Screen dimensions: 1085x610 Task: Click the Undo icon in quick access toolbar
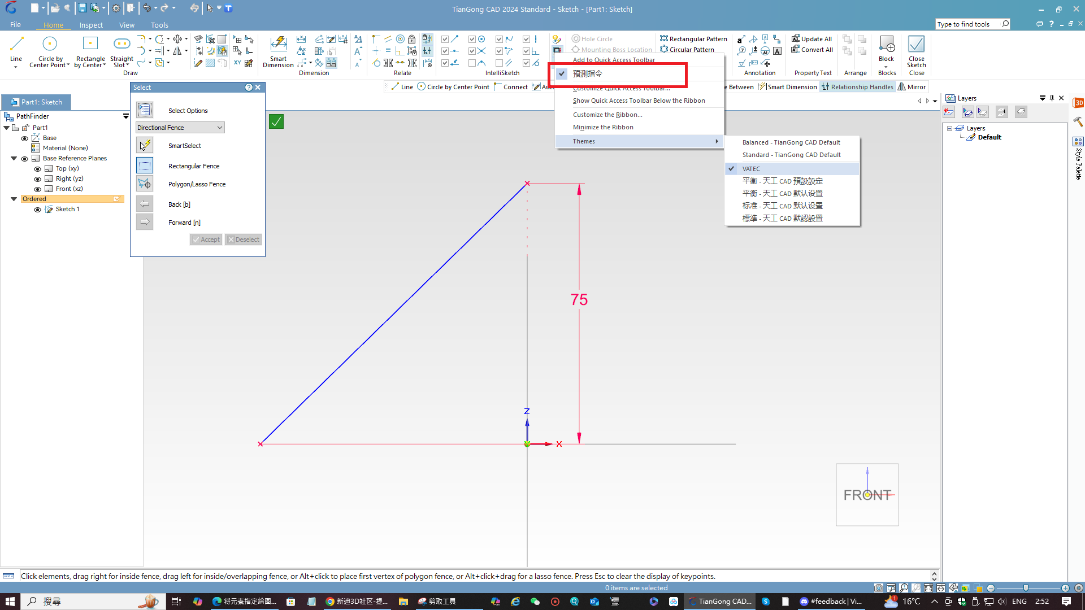[147, 8]
